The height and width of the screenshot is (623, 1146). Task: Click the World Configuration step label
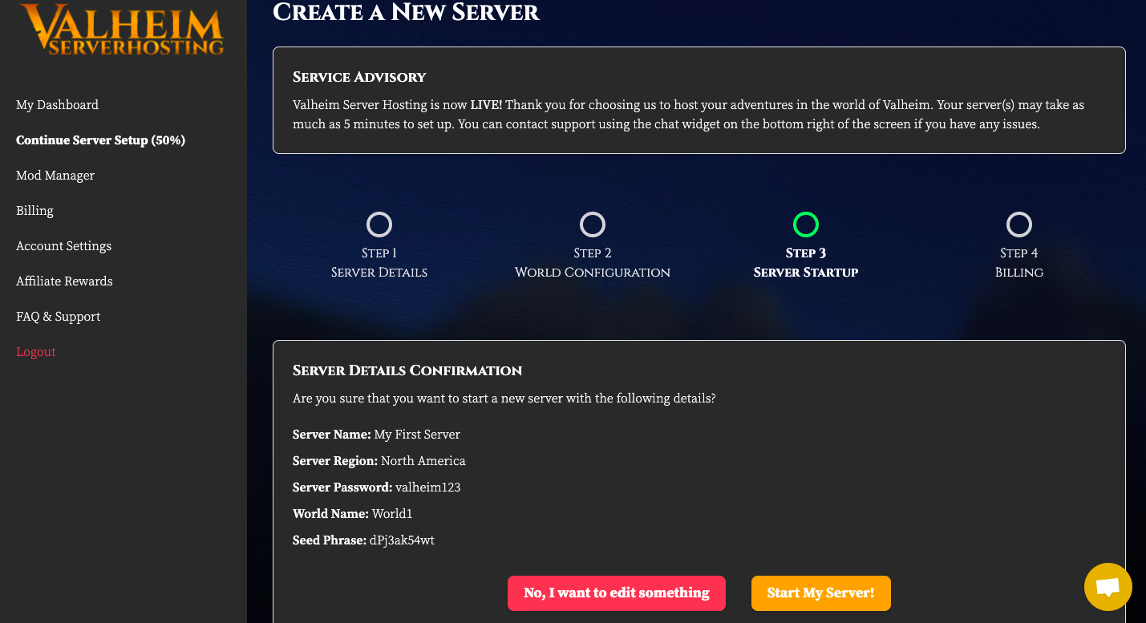coord(593,273)
